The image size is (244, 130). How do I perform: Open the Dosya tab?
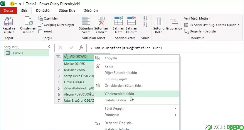pos(9,11)
